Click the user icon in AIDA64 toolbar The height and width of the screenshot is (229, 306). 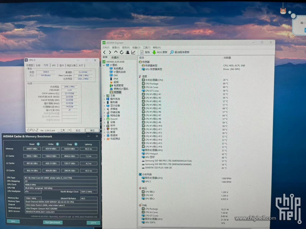[x=127, y=52]
